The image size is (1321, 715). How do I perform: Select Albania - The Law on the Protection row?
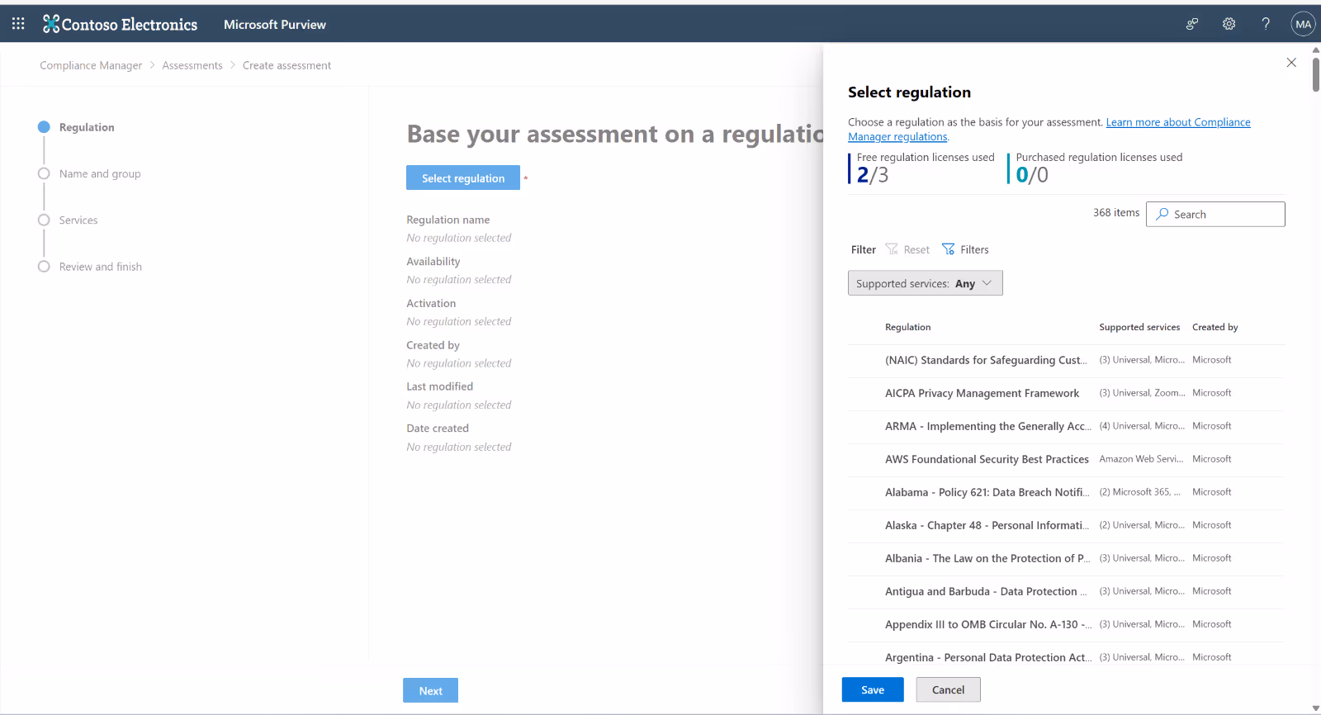click(x=1066, y=558)
